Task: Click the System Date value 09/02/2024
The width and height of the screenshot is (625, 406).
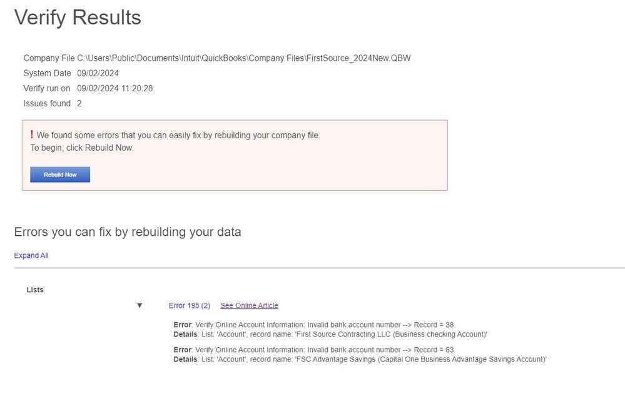Action: [x=98, y=73]
